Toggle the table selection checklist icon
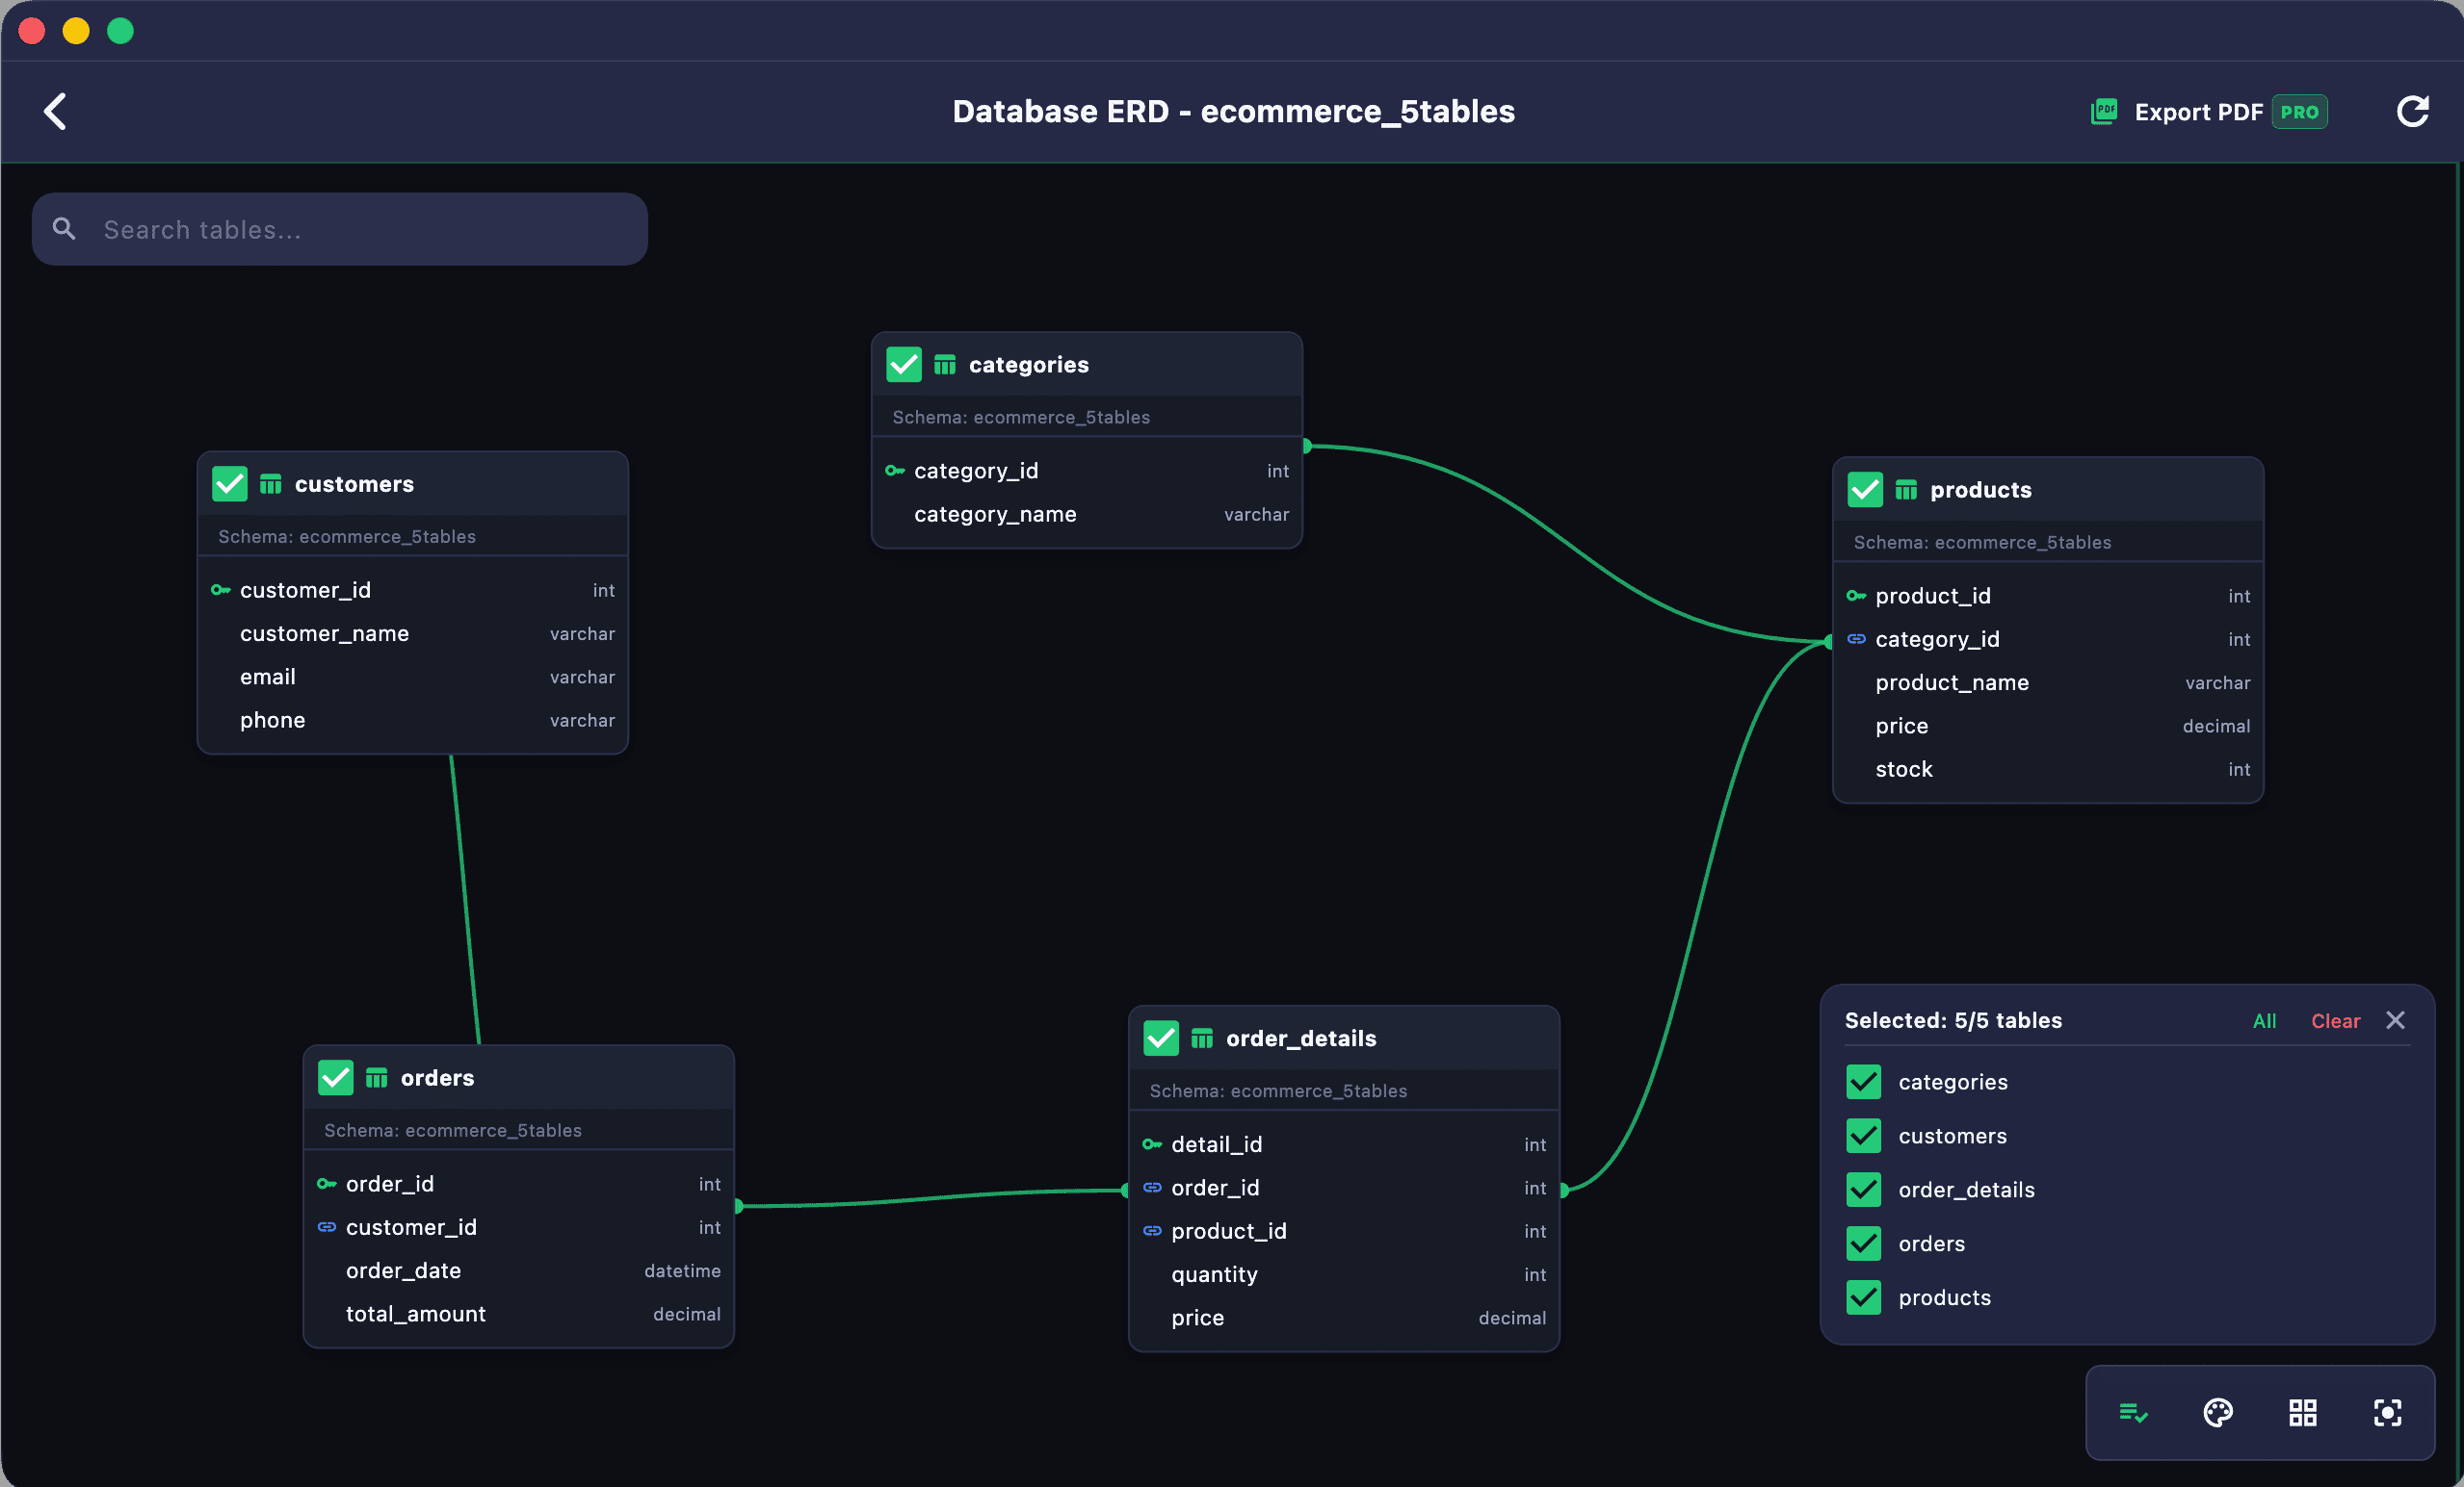2464x1487 pixels. tap(2133, 1412)
